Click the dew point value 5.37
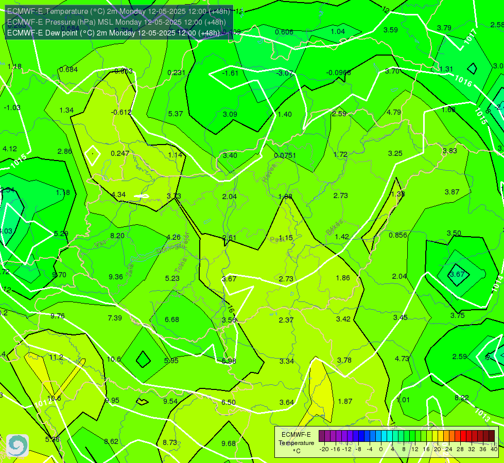Image resolution: width=504 pixels, height=463 pixels. point(176,114)
